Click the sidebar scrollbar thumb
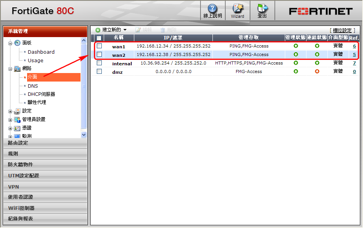 [84, 86]
